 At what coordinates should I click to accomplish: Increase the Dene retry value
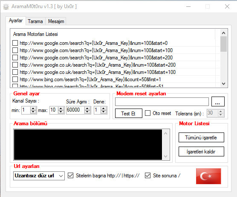(x=104, y=109)
